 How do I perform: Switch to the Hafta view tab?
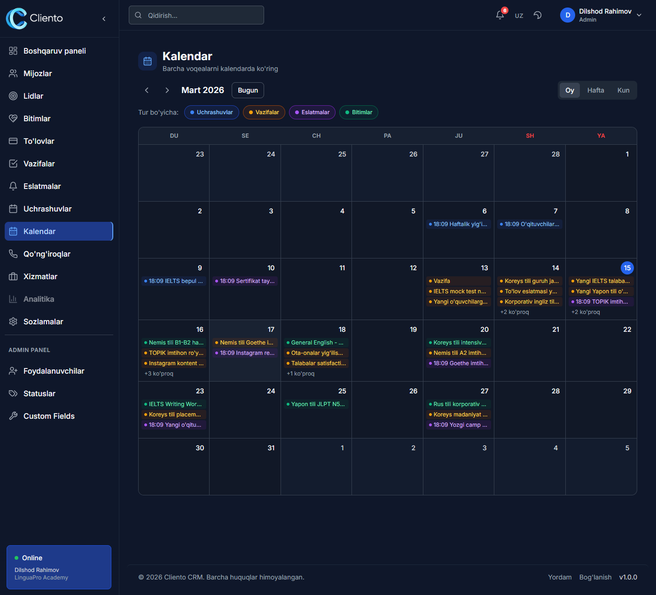[595, 90]
